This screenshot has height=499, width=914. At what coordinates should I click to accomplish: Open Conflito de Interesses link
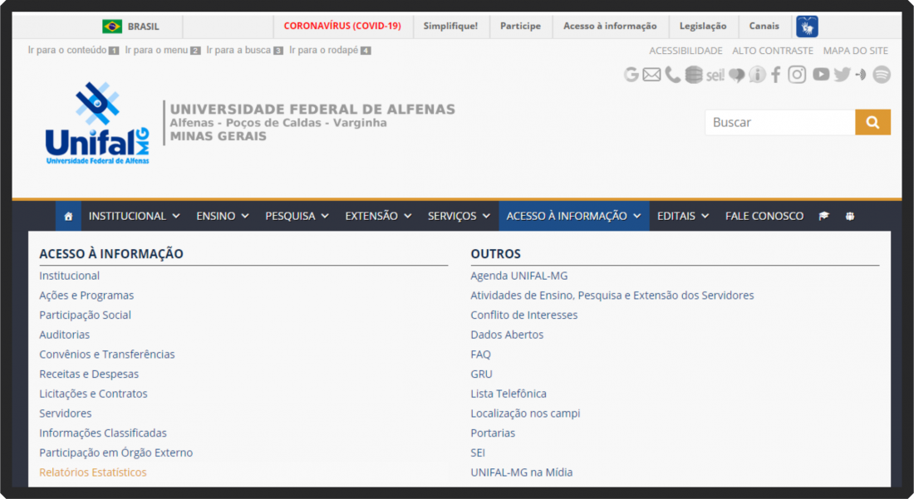point(524,315)
